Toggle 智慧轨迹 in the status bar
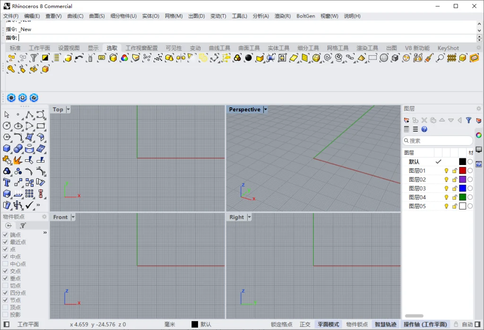Screen dimensions: 484x330 [x=386, y=324]
